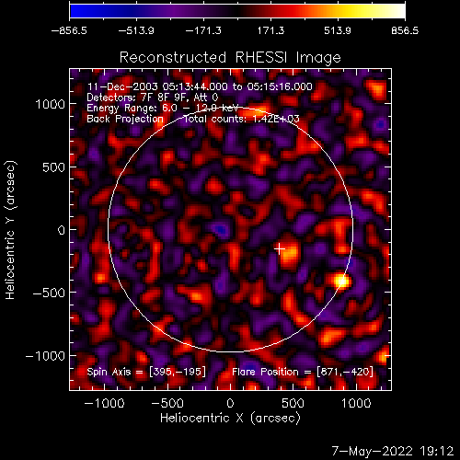Click the brightest yellow flare source on the limb

341,281
